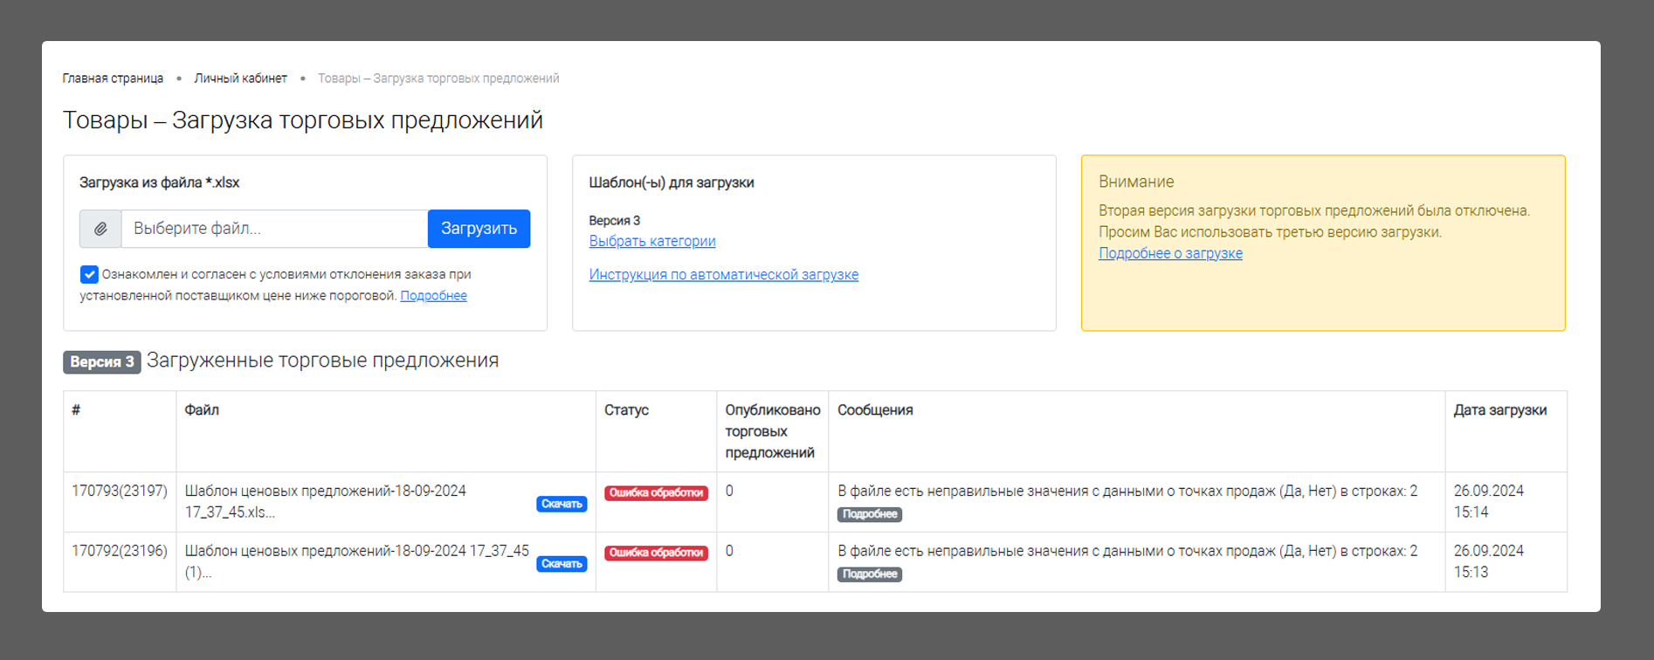This screenshot has height=660, width=1654.
Task: Open the Выбрать категории link
Action: pyautogui.click(x=652, y=241)
